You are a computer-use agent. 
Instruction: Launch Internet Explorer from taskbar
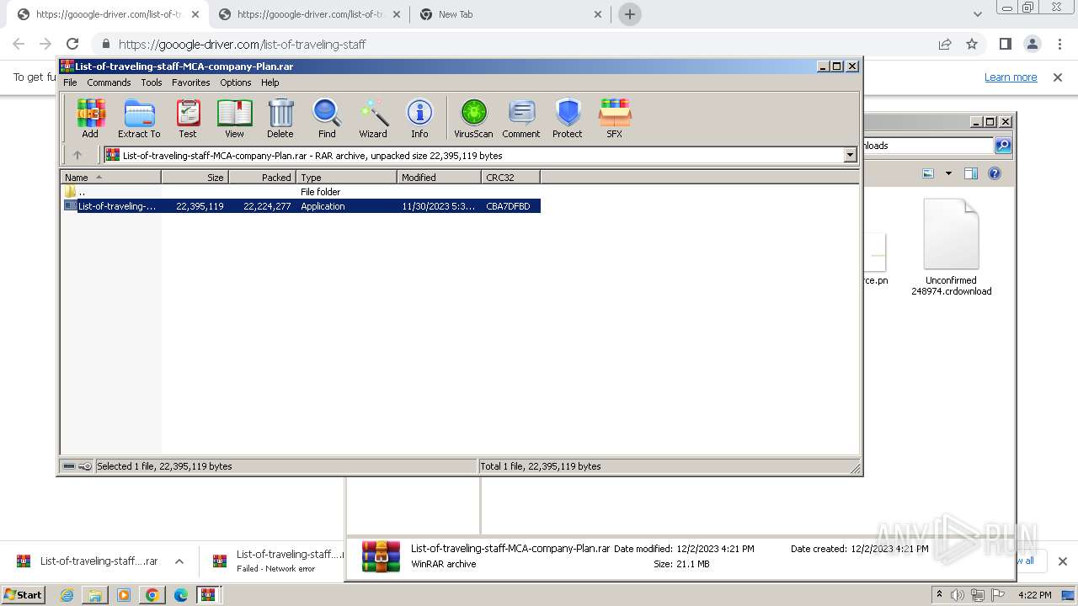[x=67, y=595]
